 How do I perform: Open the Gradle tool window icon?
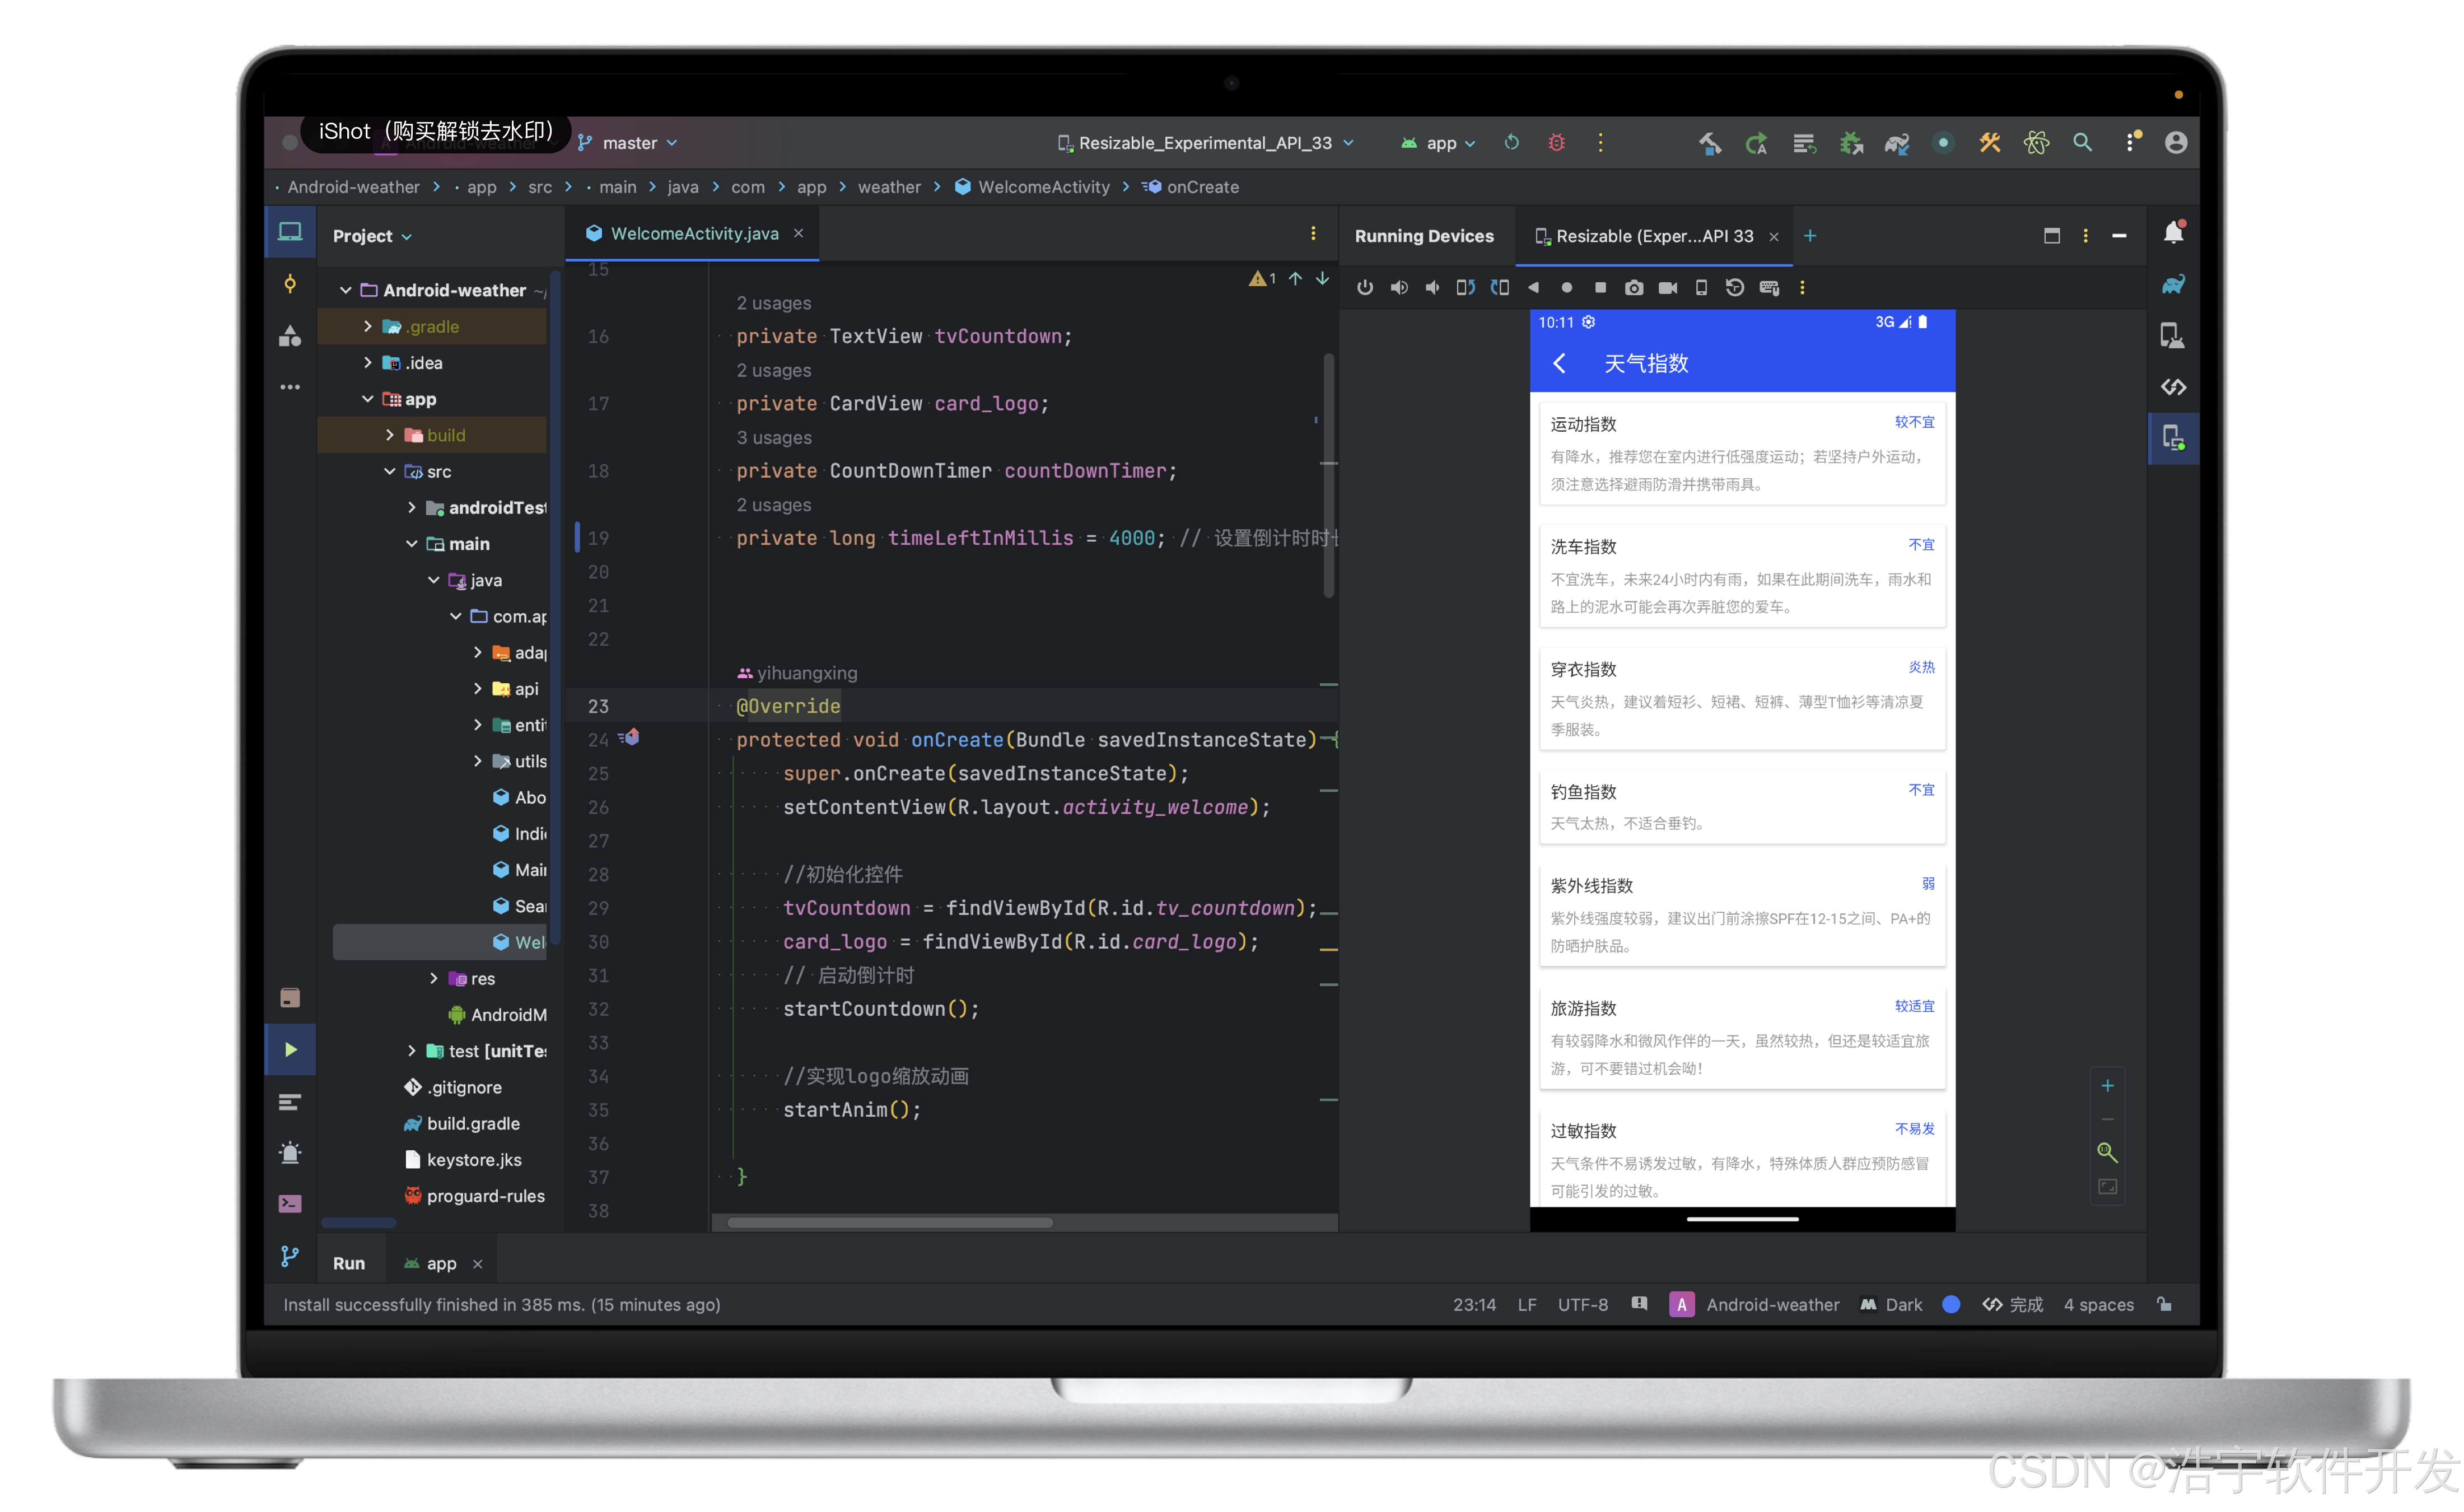pos(2173,285)
